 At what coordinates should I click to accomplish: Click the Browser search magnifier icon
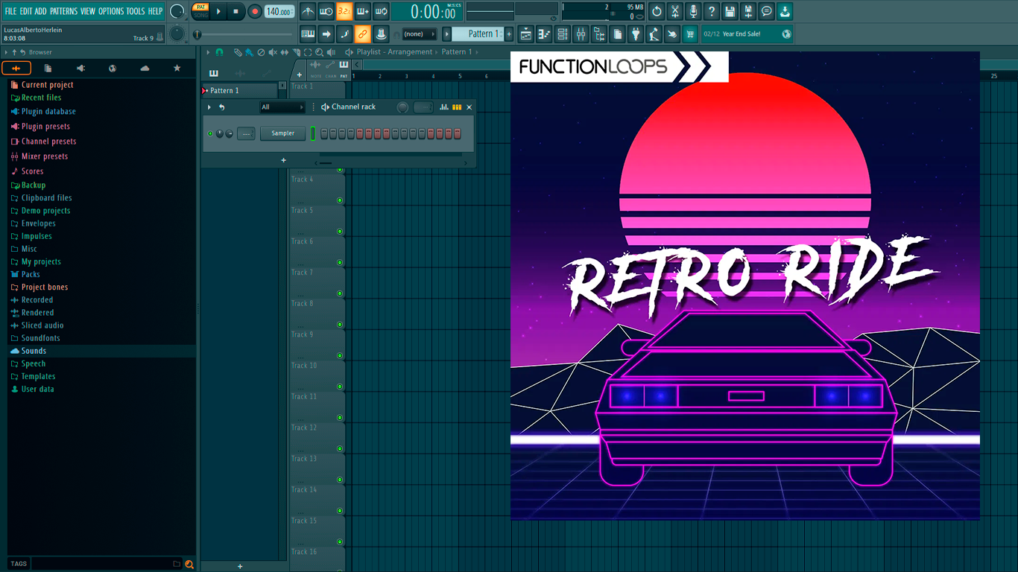click(189, 564)
